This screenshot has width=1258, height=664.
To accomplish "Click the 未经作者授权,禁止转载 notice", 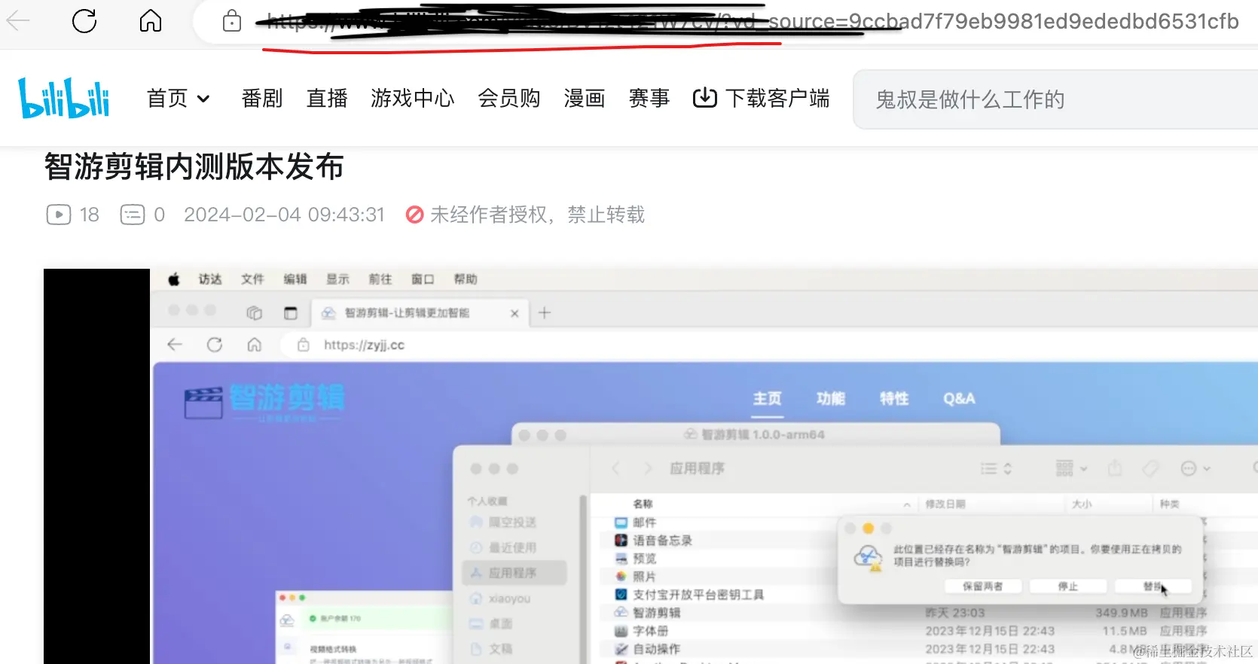I will pos(525,215).
